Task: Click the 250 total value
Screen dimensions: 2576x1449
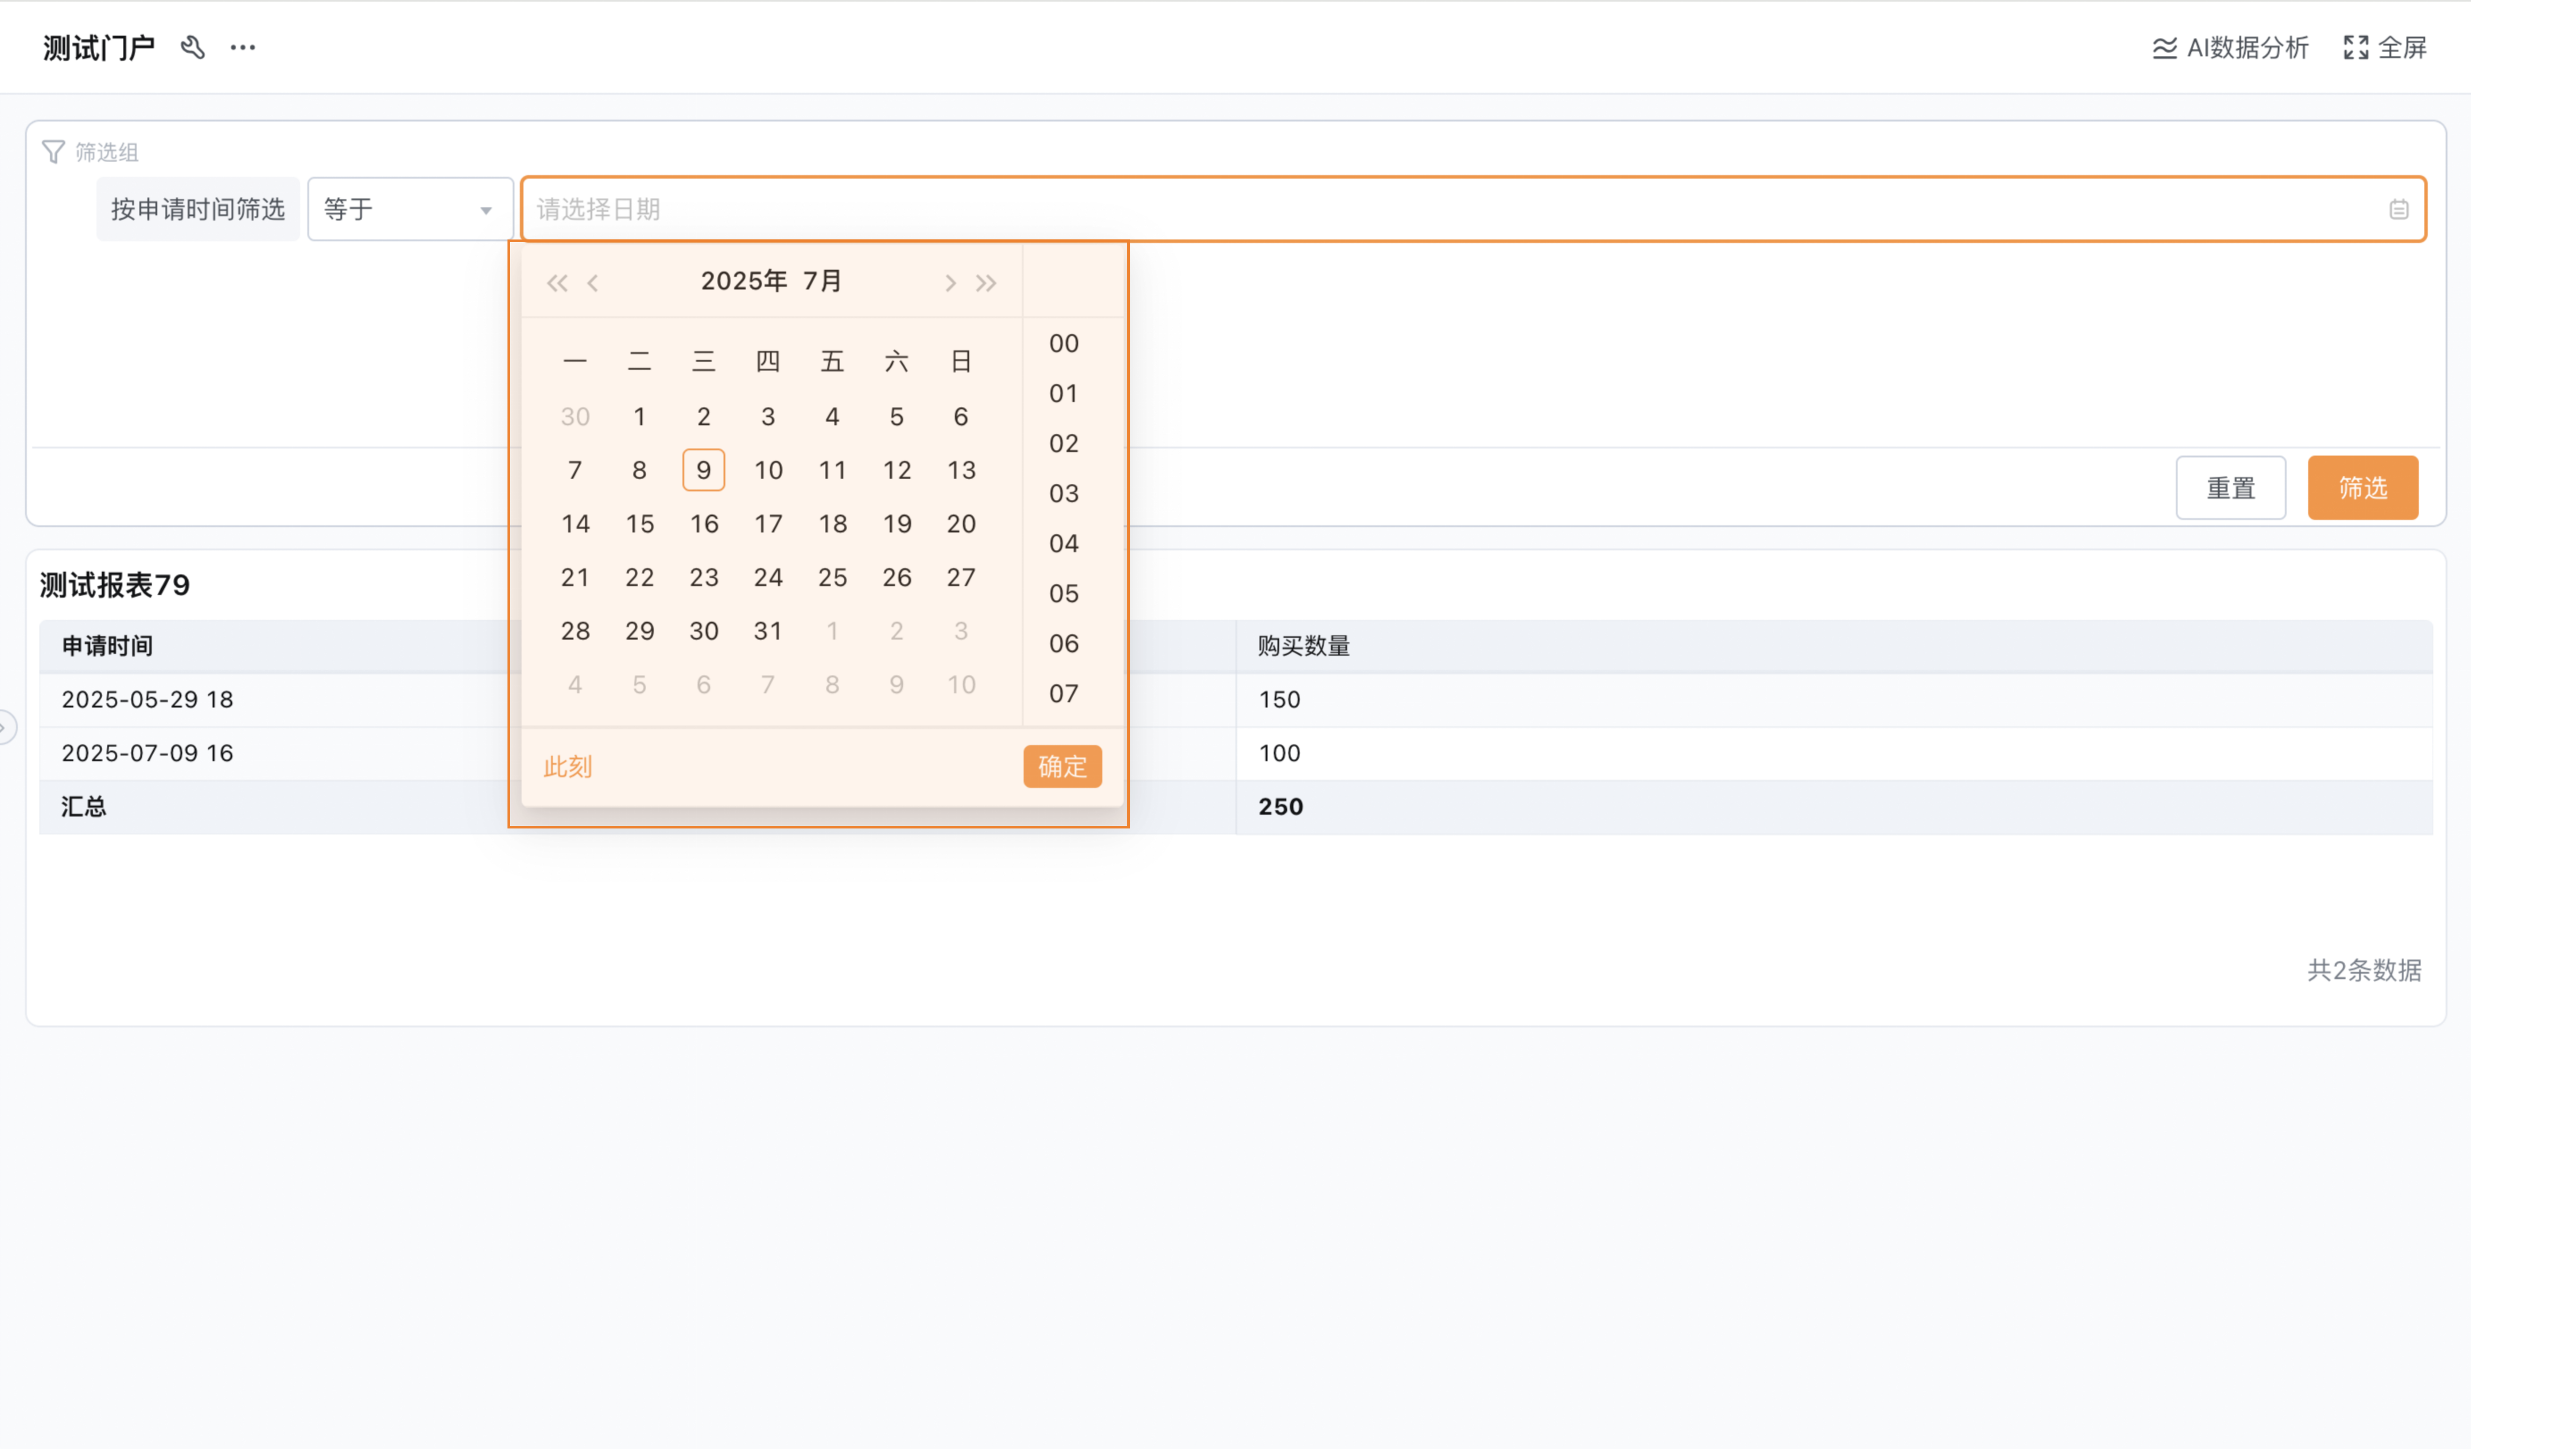Action: [1281, 807]
